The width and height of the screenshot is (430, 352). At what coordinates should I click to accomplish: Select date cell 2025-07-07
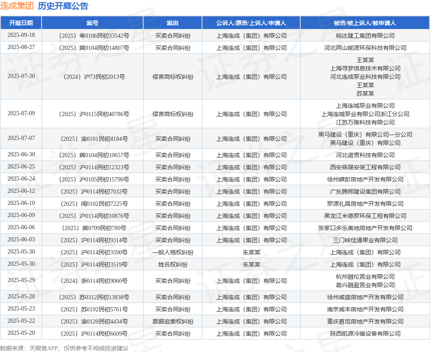click(x=21, y=138)
